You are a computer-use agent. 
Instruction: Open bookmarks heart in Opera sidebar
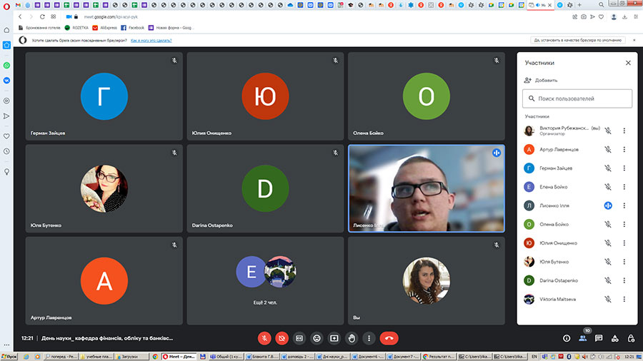(x=6, y=136)
